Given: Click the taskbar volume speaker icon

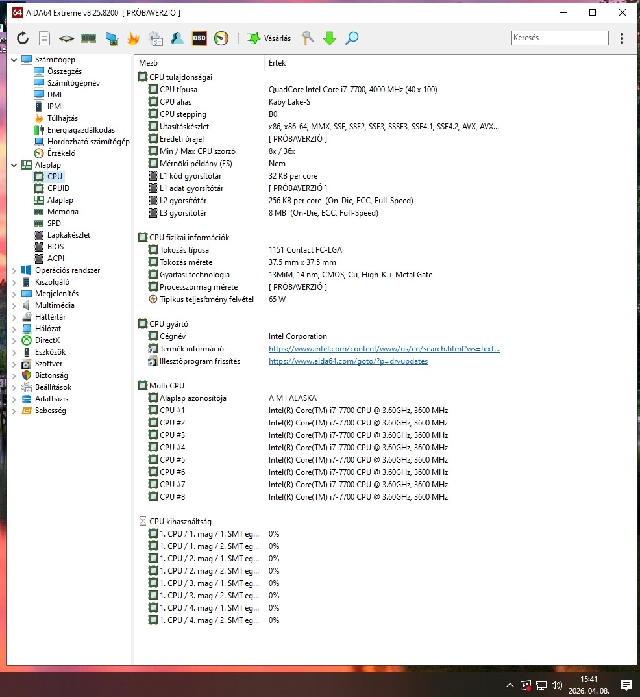Looking at the screenshot, I should pyautogui.click(x=556, y=685).
